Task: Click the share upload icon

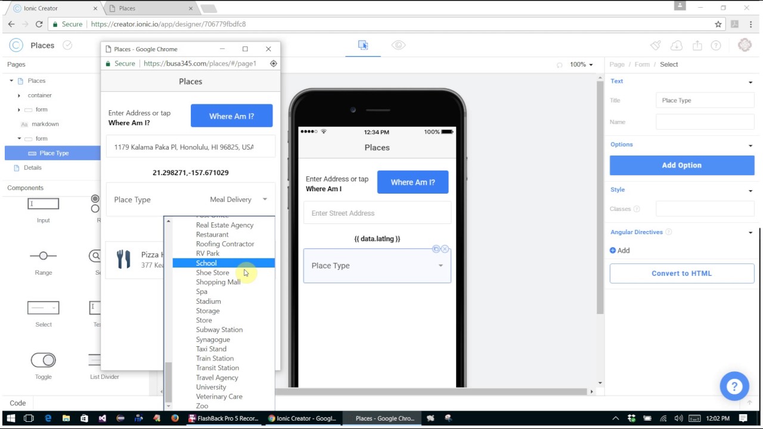Action: pyautogui.click(x=697, y=45)
